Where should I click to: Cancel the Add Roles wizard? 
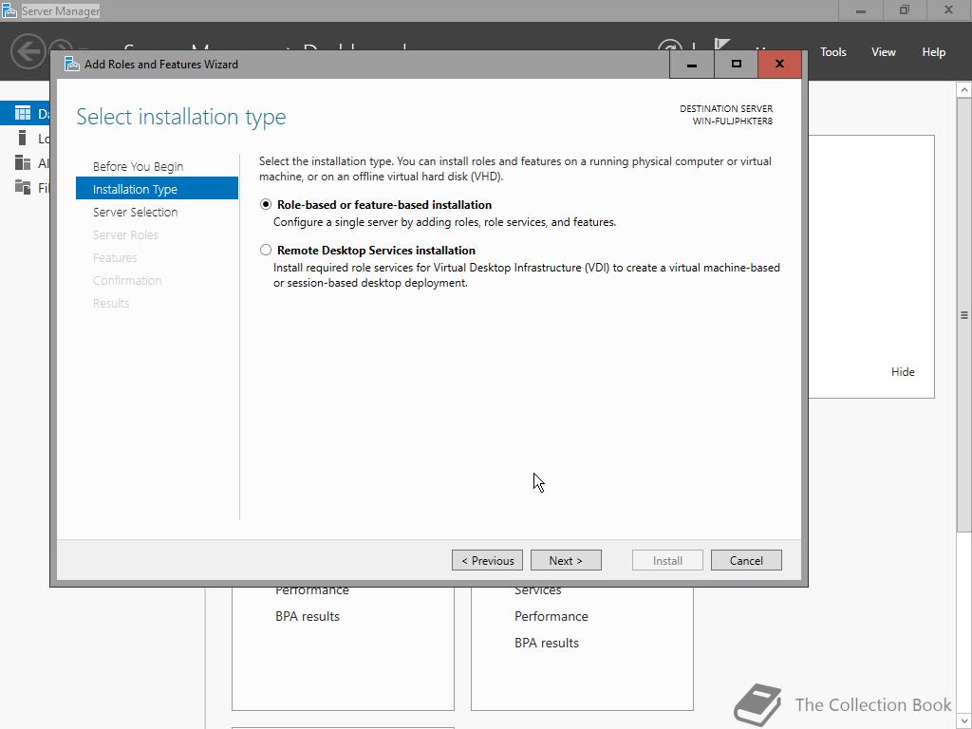click(746, 560)
